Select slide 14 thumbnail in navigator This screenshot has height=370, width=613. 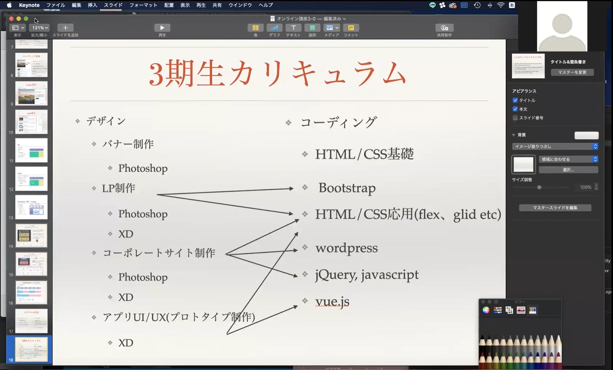pos(31,236)
